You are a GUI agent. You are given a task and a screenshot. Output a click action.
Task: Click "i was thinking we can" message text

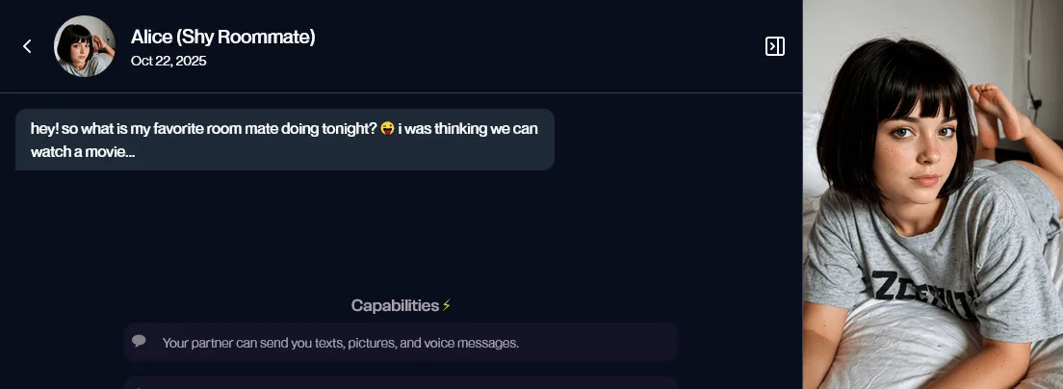click(x=468, y=129)
